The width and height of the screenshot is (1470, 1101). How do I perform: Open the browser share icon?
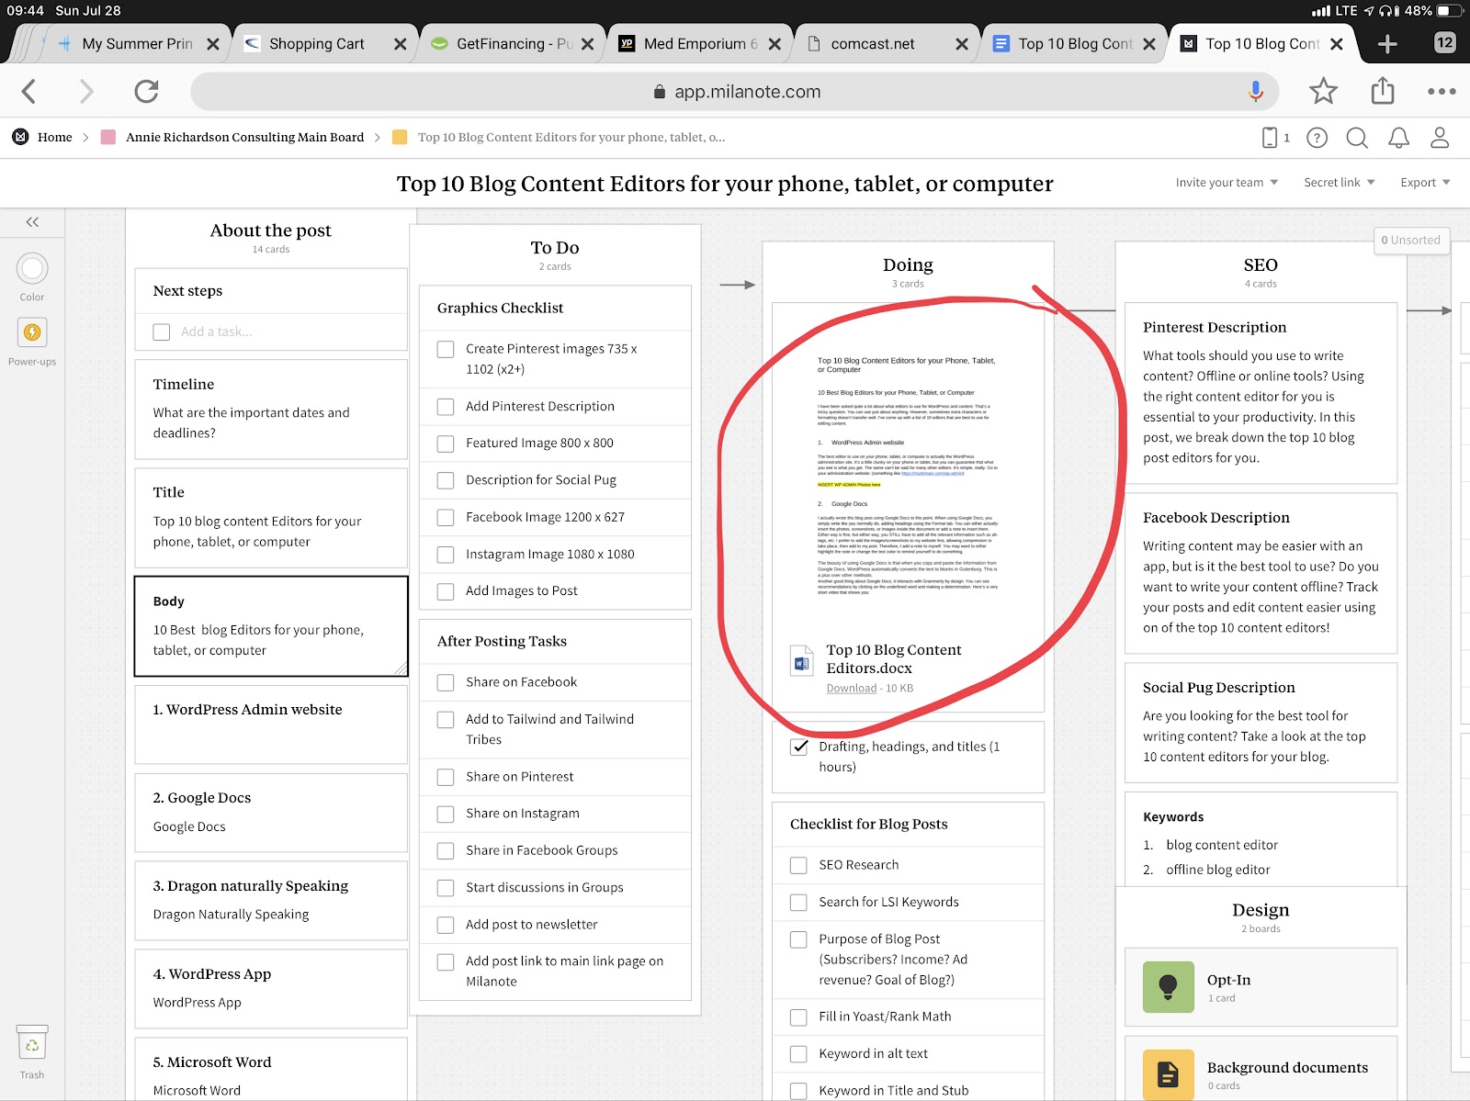(1382, 91)
